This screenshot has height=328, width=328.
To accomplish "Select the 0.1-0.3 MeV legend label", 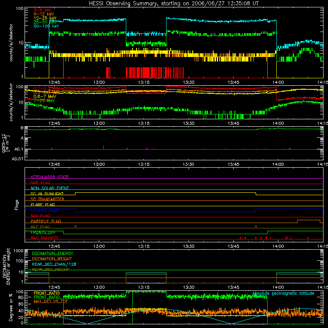I will (x=47, y=88).
